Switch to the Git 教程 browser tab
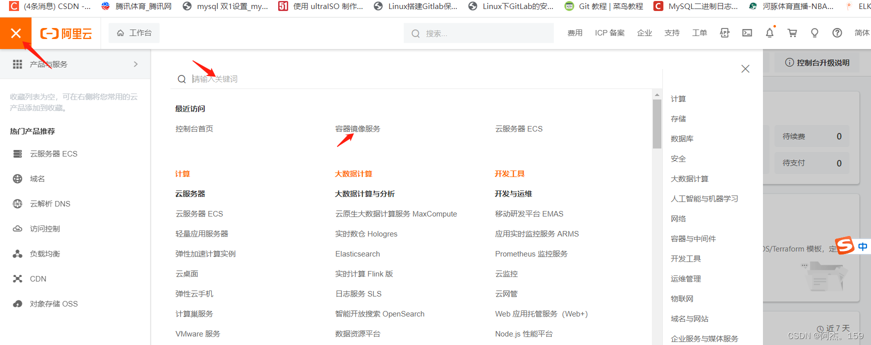Image resolution: width=871 pixels, height=345 pixels. (x=604, y=6)
